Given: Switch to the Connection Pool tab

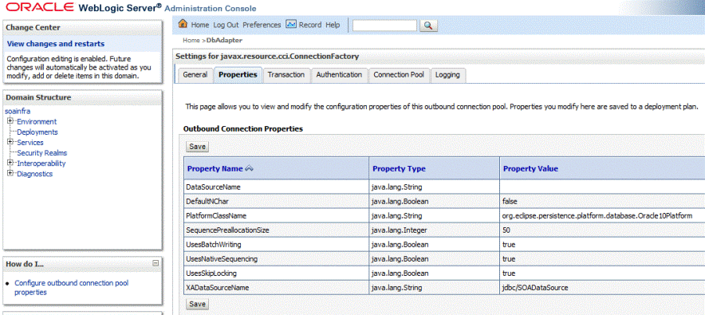Looking at the screenshot, I should pyautogui.click(x=399, y=75).
